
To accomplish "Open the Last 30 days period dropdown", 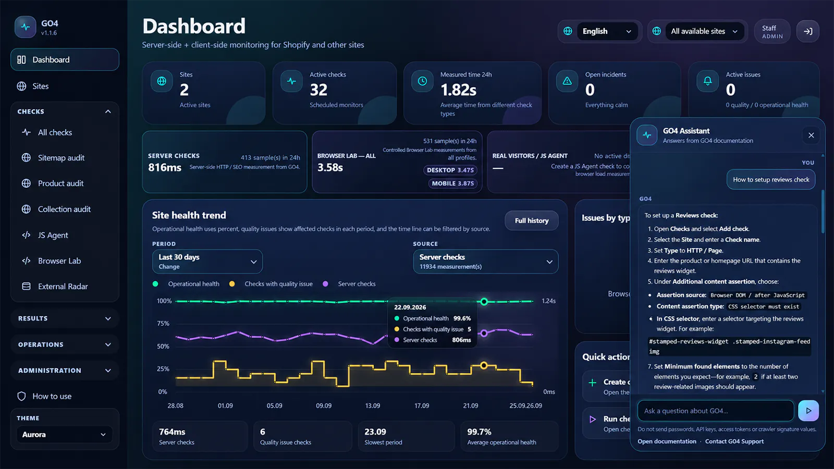I will pyautogui.click(x=207, y=262).
